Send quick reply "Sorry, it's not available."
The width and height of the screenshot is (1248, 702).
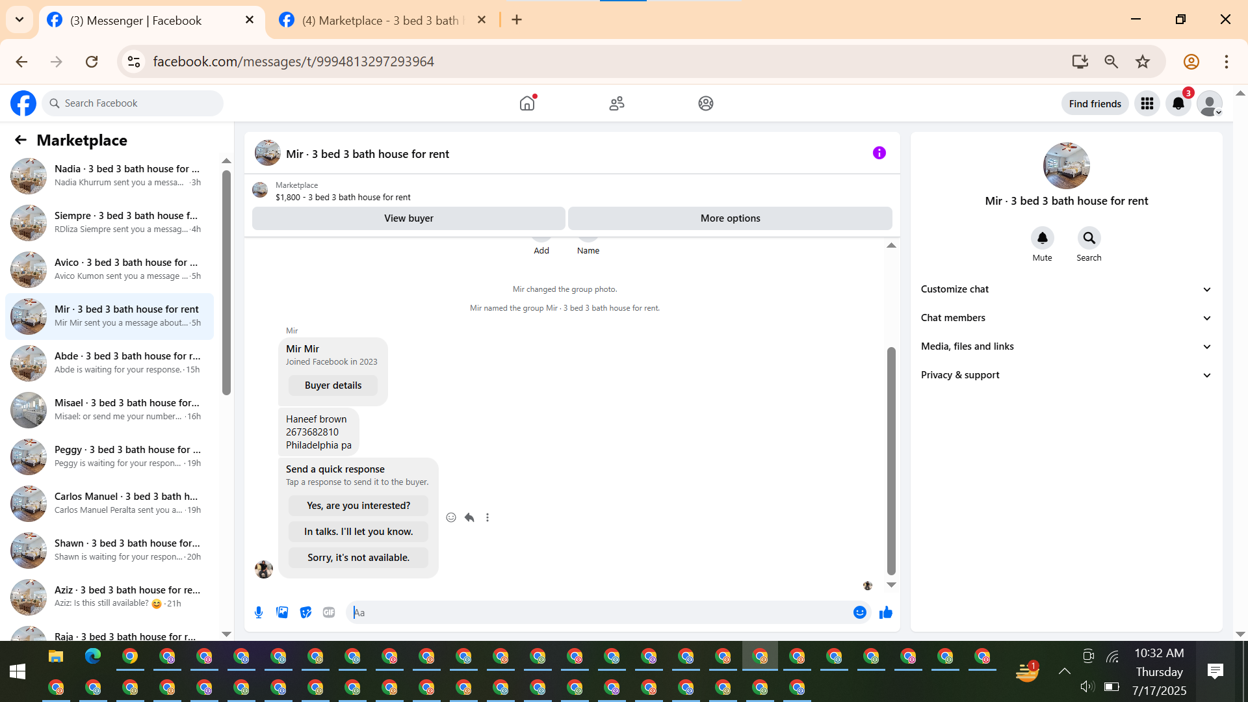(x=358, y=558)
